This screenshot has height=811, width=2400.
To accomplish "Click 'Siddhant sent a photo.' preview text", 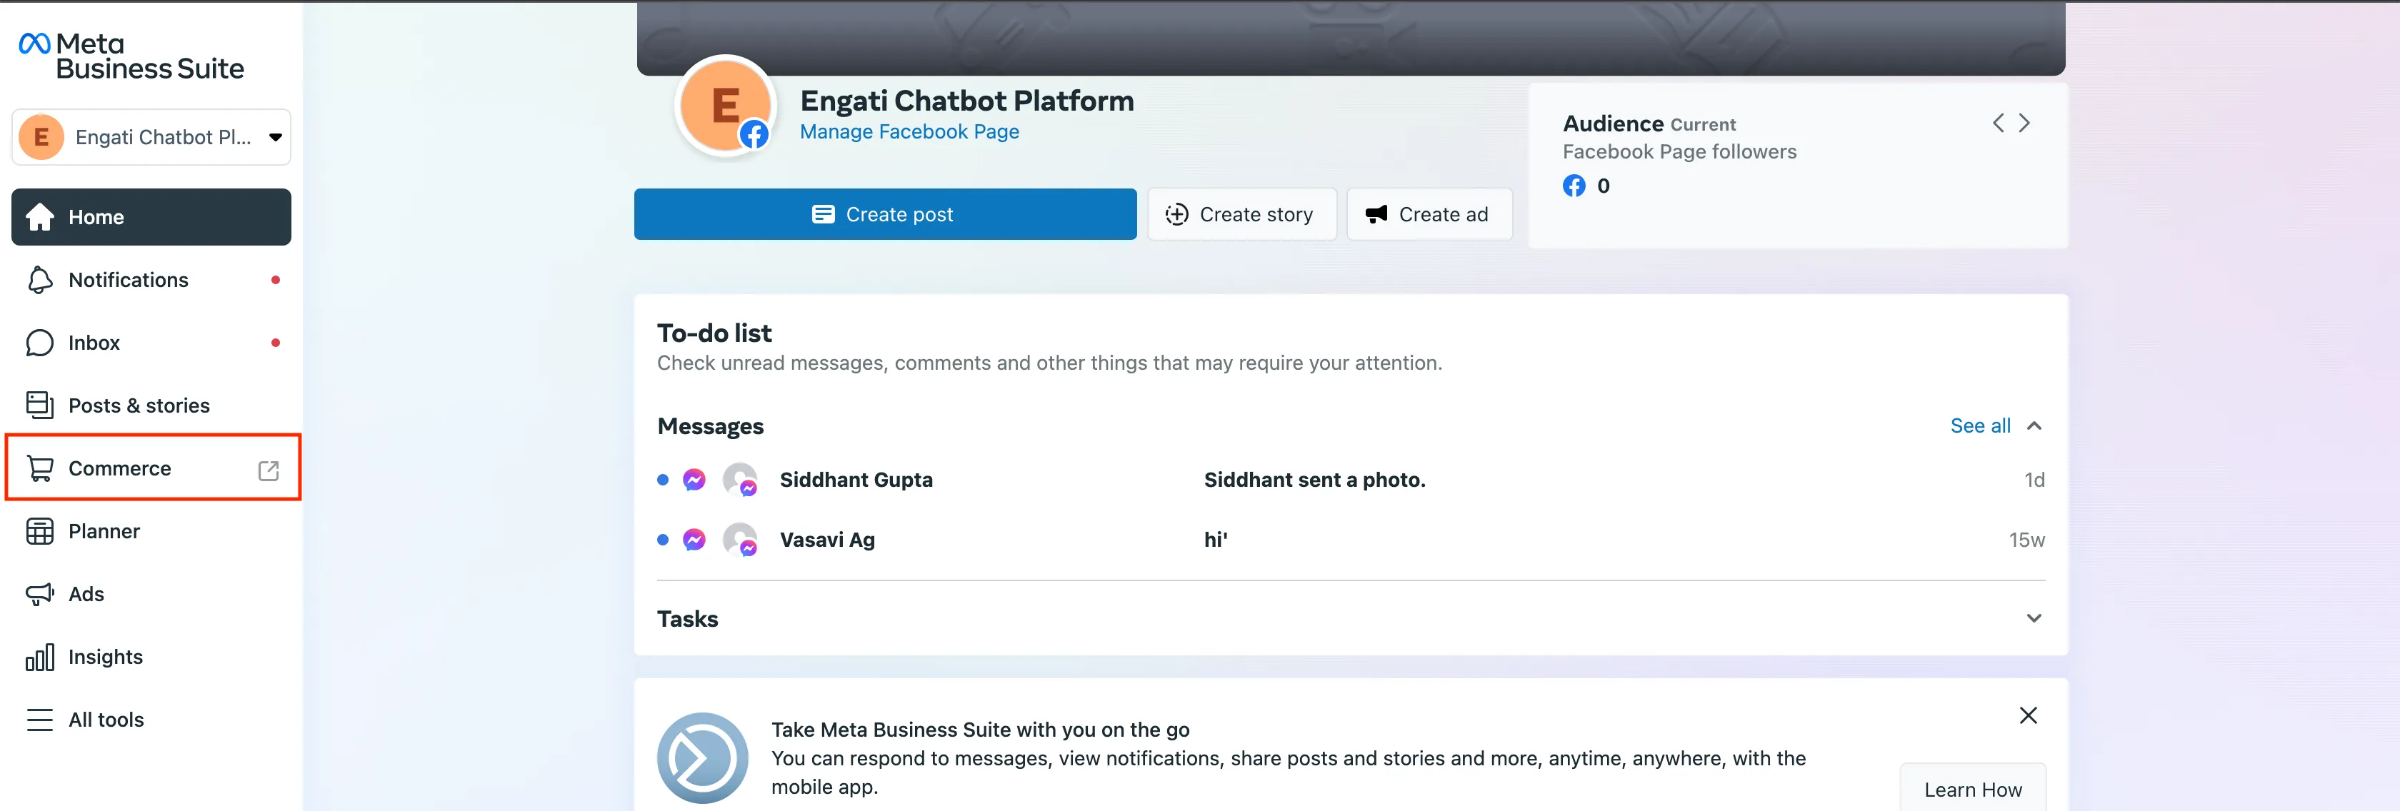I will point(1314,480).
